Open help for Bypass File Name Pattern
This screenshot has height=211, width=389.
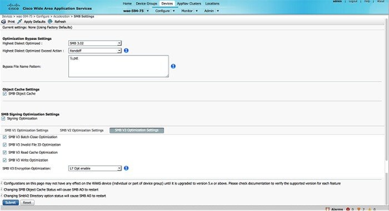[173, 66]
